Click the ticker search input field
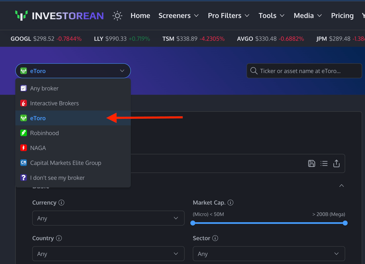365x264 pixels. click(x=304, y=71)
